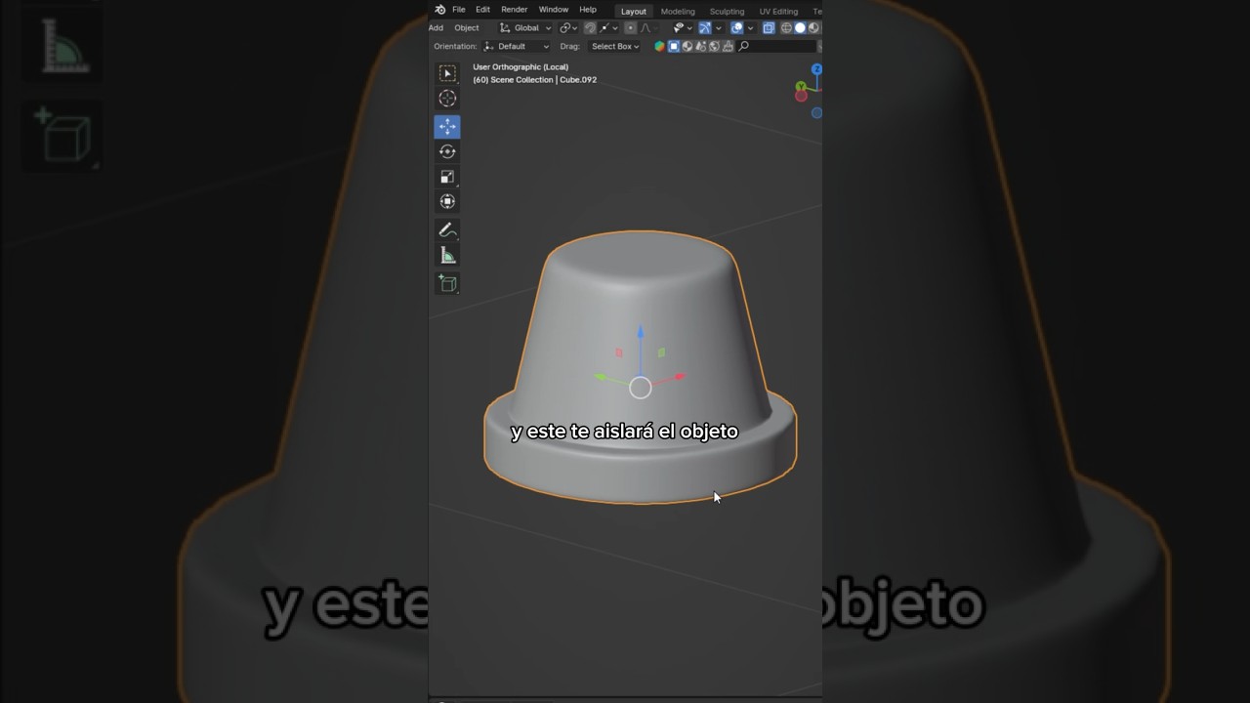Open the File menu

click(459, 10)
